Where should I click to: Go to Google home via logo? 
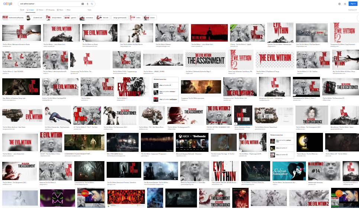coord(7,4)
